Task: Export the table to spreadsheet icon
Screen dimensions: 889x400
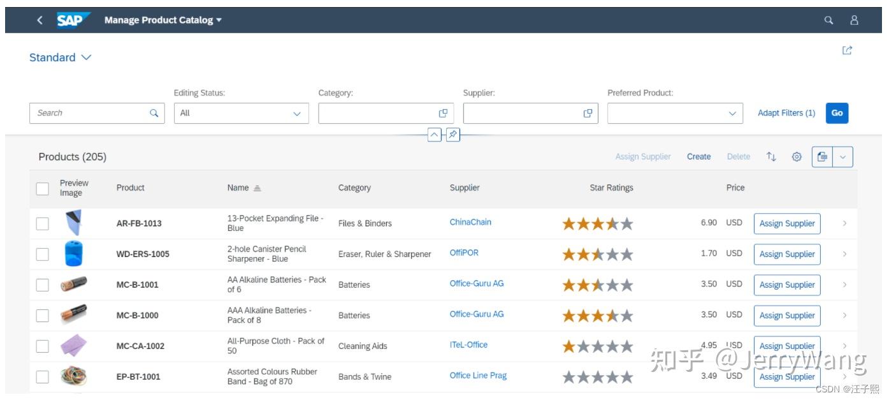Action: [821, 156]
